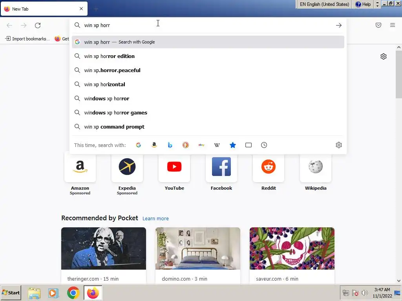Choose suggestion 'win xp command prompt'

208,127
